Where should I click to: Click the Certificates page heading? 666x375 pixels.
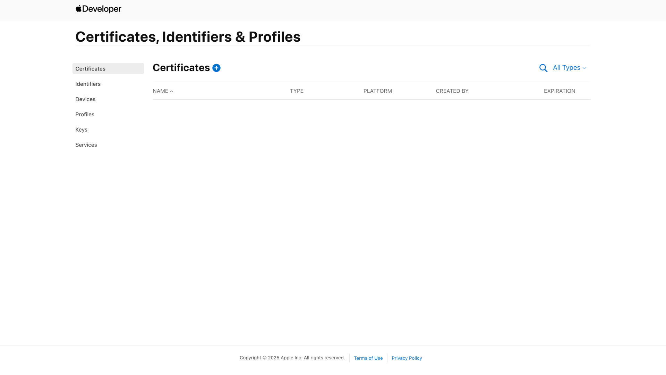pos(180,68)
